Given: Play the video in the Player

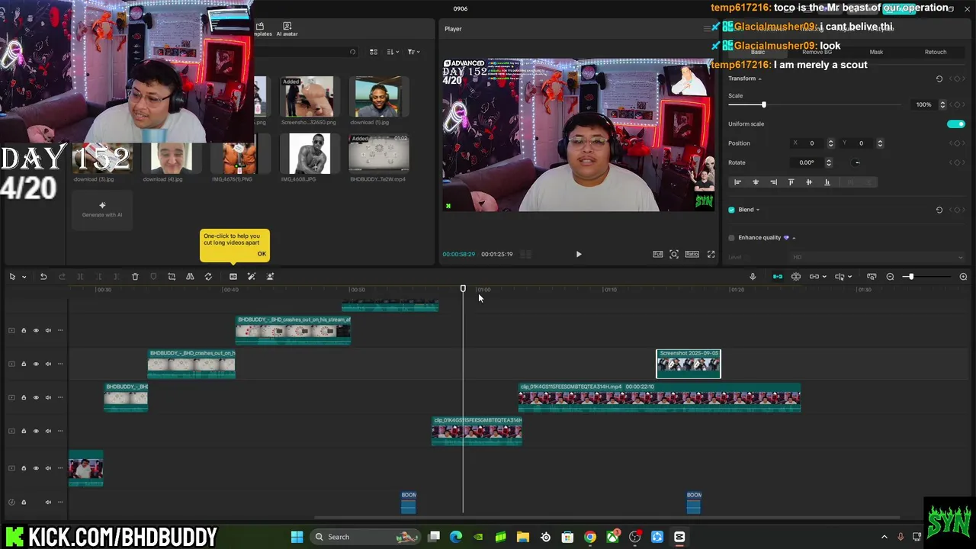Looking at the screenshot, I should 578,254.
